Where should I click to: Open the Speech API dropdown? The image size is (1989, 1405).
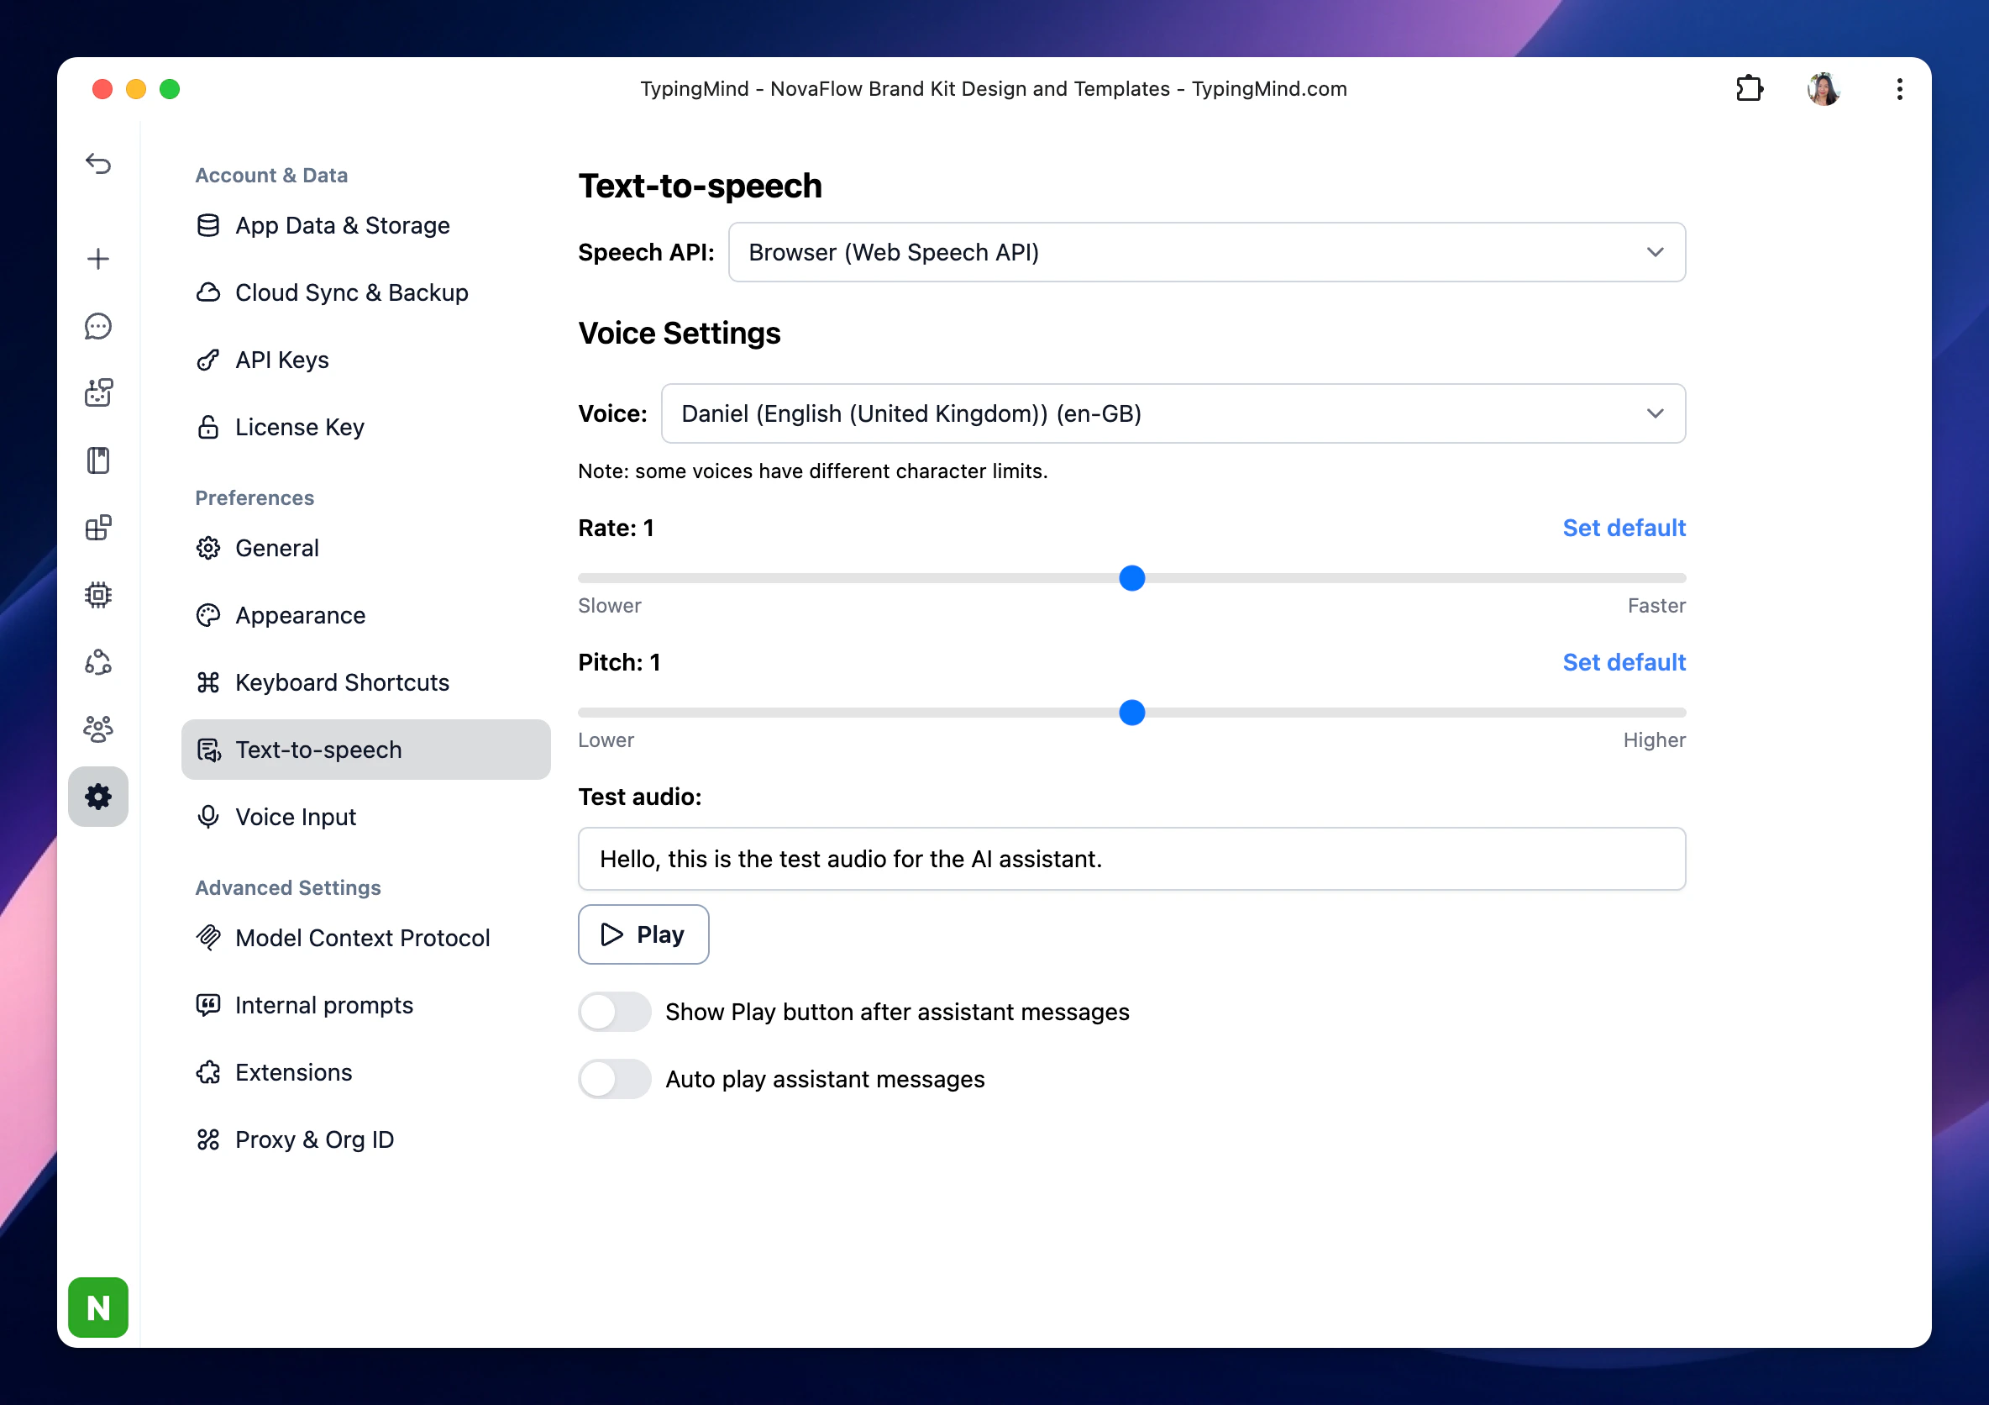pyautogui.click(x=1207, y=252)
